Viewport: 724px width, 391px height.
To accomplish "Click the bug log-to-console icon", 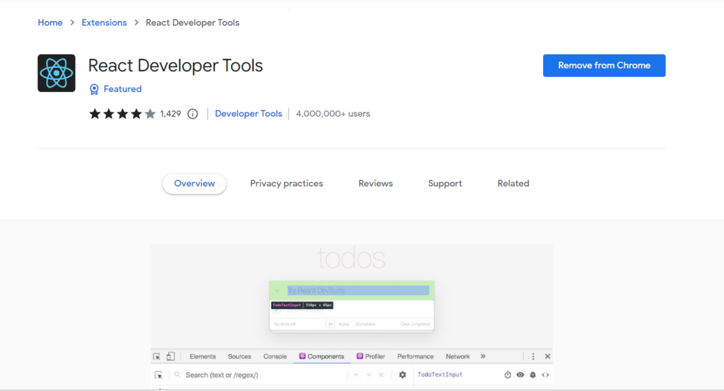I will (x=533, y=375).
